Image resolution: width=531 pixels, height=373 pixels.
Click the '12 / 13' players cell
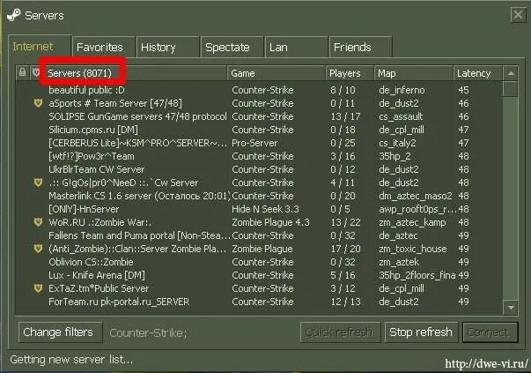click(x=345, y=302)
